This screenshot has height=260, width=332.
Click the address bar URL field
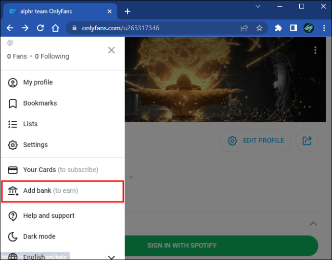[157, 28]
